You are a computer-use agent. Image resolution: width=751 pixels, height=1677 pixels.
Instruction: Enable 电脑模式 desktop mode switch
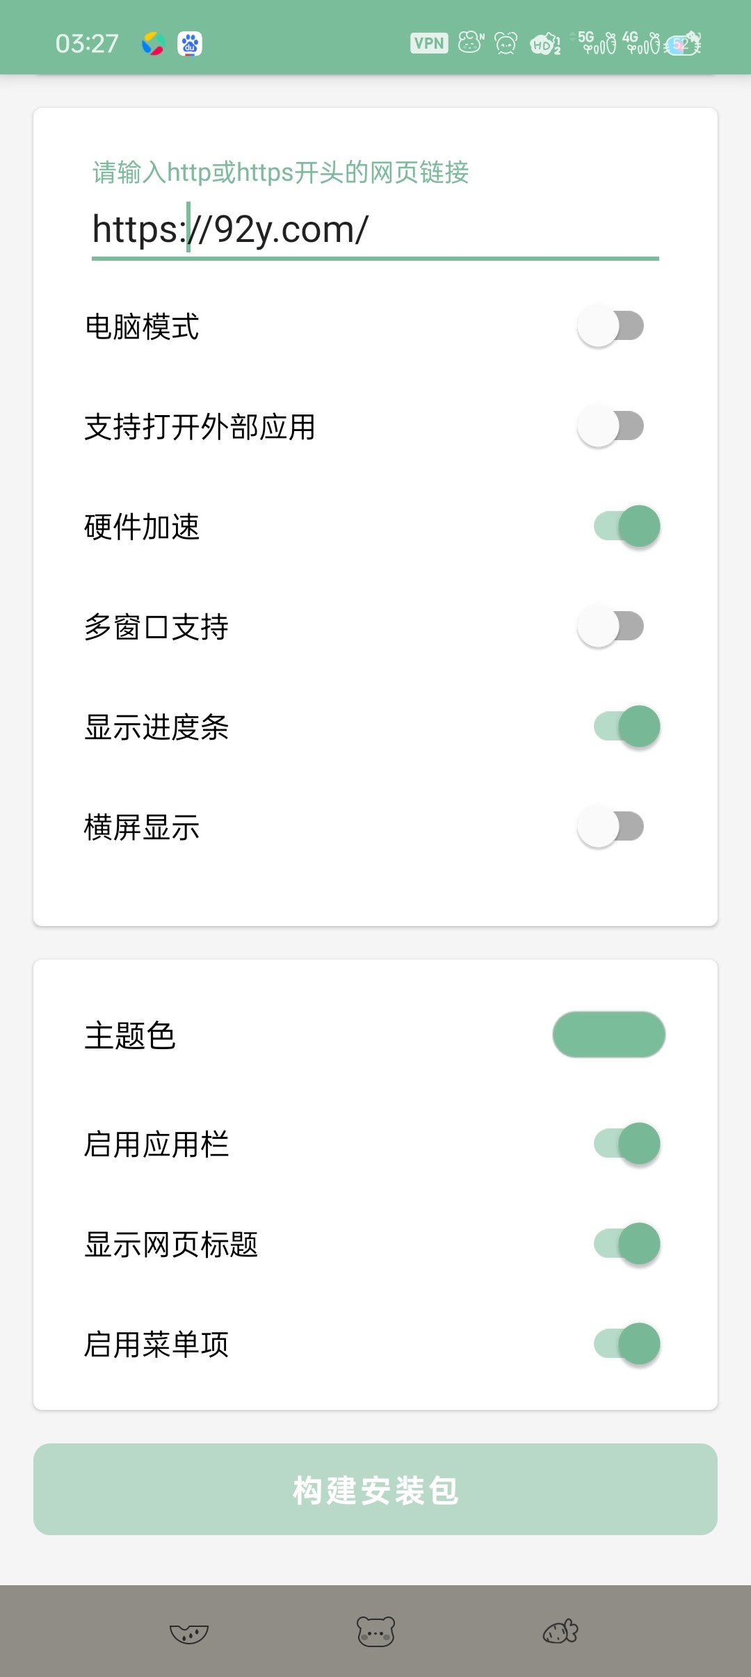click(x=611, y=326)
